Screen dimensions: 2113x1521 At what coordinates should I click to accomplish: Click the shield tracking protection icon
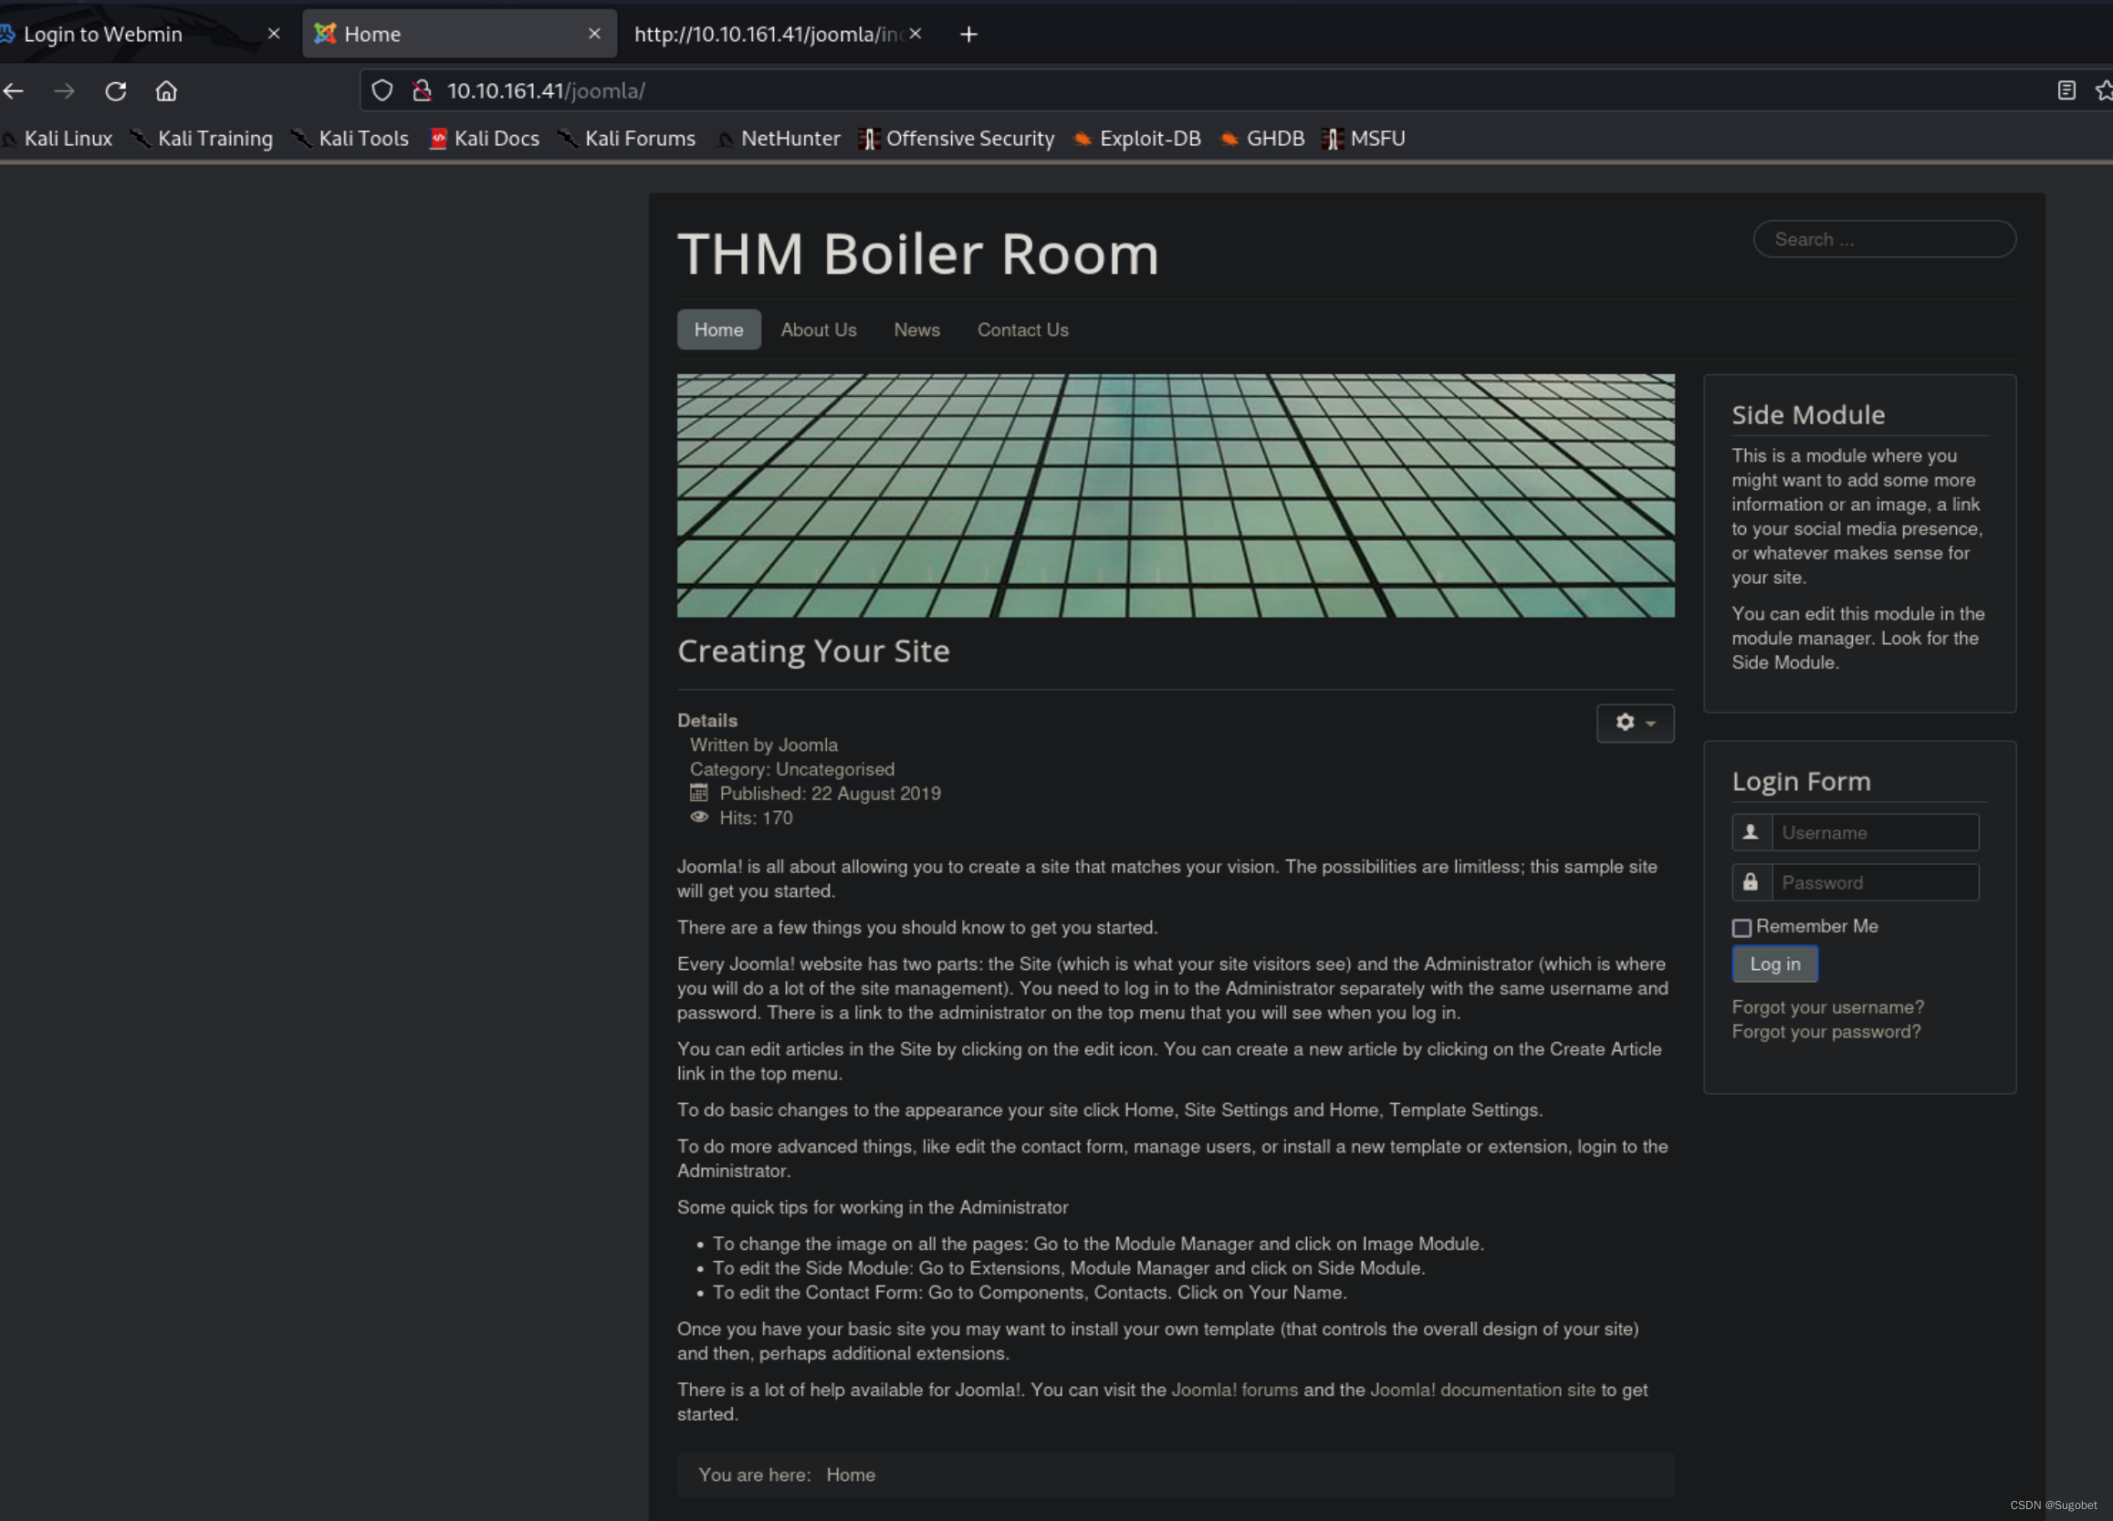pyautogui.click(x=382, y=90)
